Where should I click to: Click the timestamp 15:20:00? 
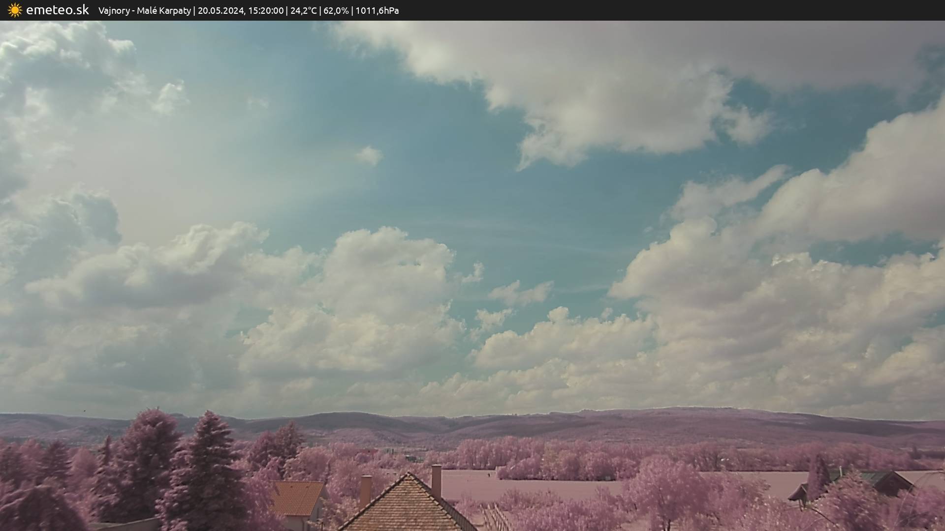(x=265, y=11)
